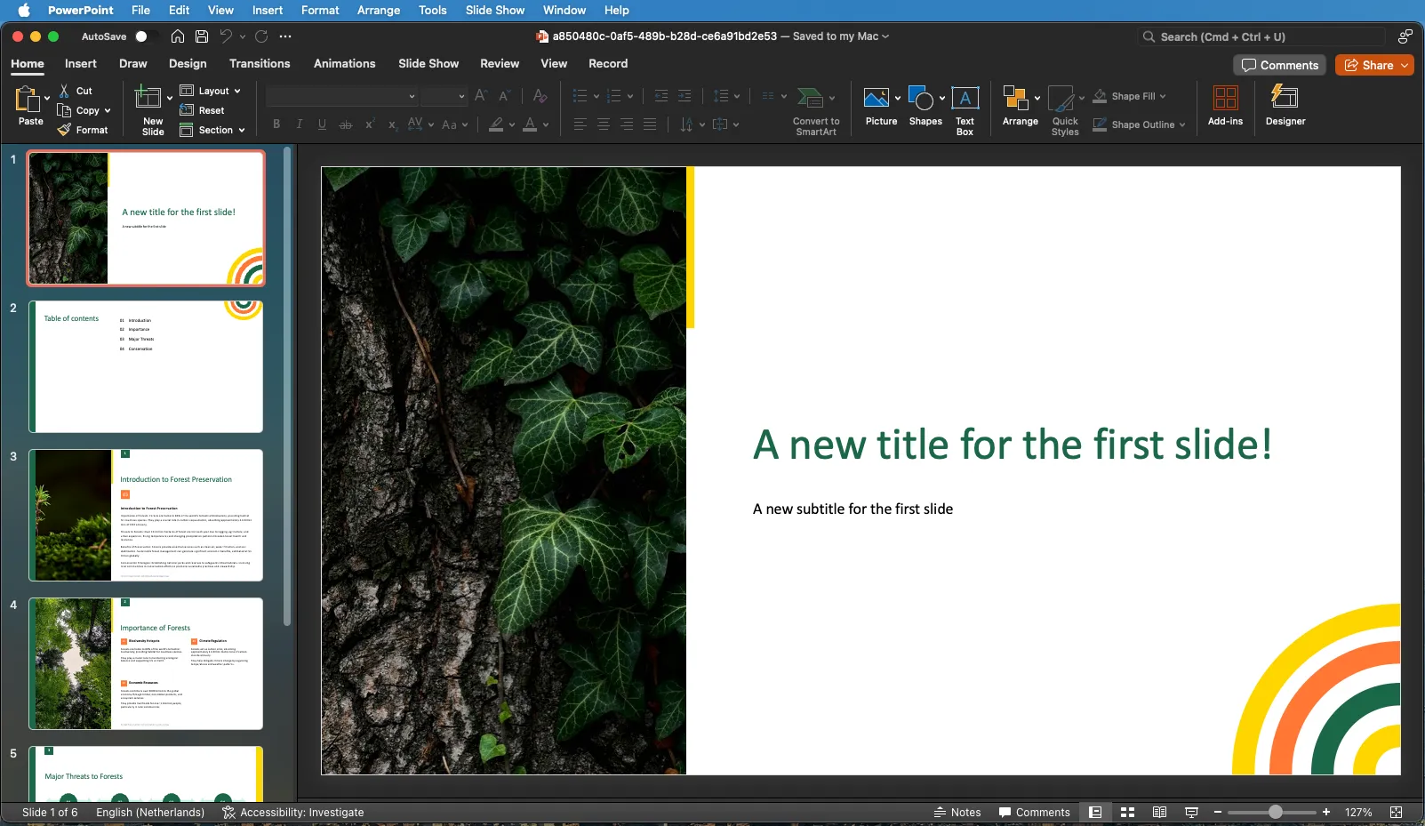Image resolution: width=1425 pixels, height=826 pixels.
Task: Toggle italic formatting
Action: coord(299,124)
